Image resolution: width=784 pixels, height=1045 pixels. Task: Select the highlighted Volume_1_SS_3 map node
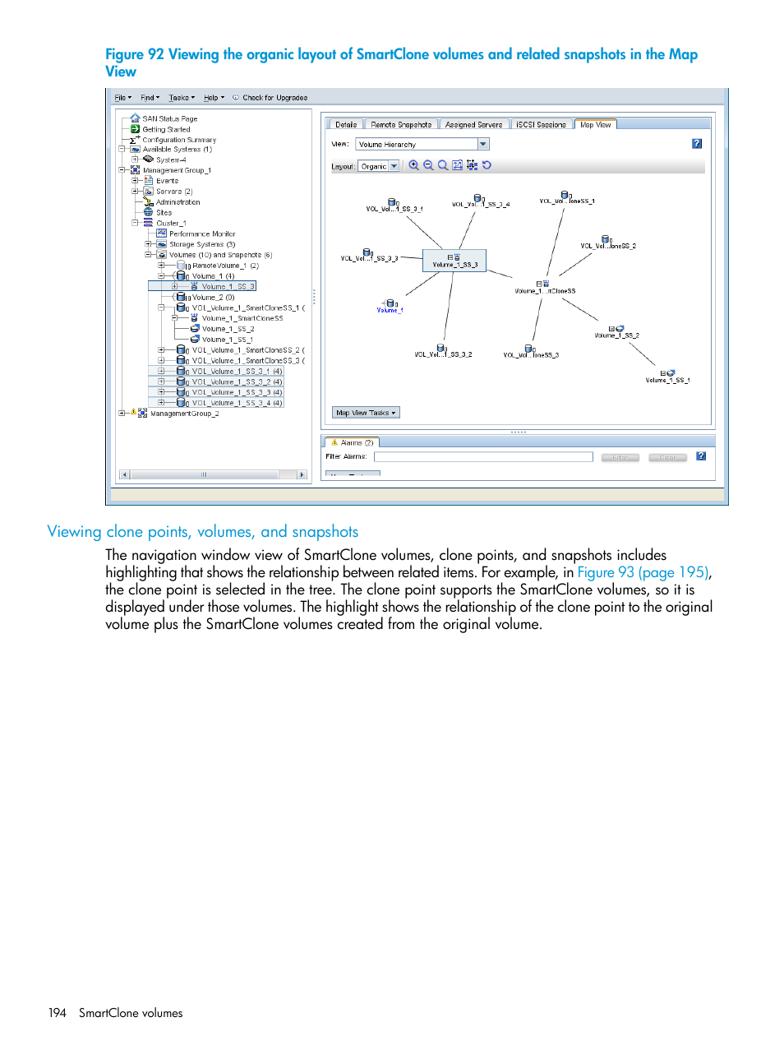point(454,261)
